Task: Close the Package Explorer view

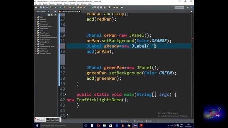Action: click(x=48, y=11)
